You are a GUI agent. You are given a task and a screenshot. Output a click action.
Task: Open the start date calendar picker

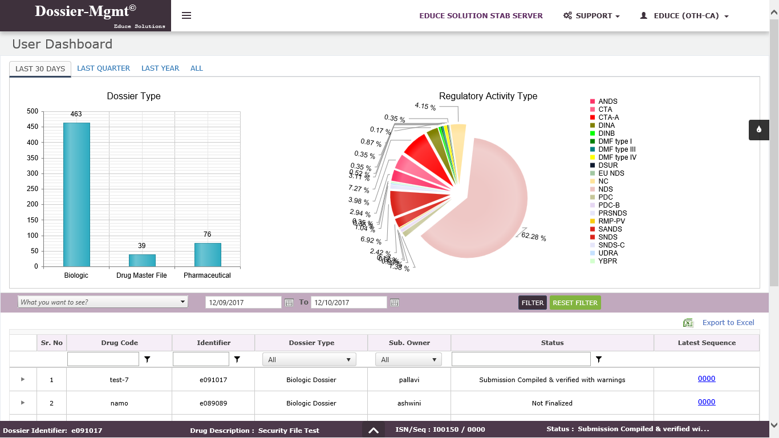(x=289, y=303)
